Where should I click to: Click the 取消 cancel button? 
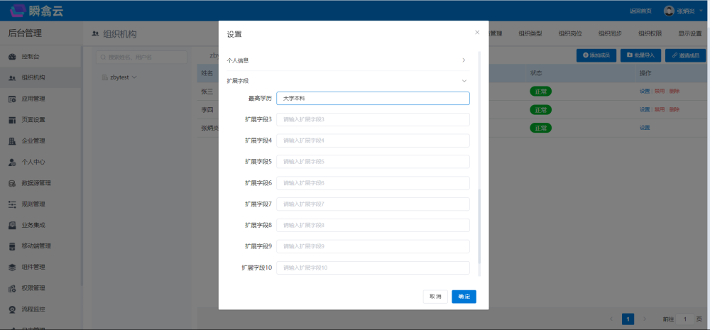point(435,297)
